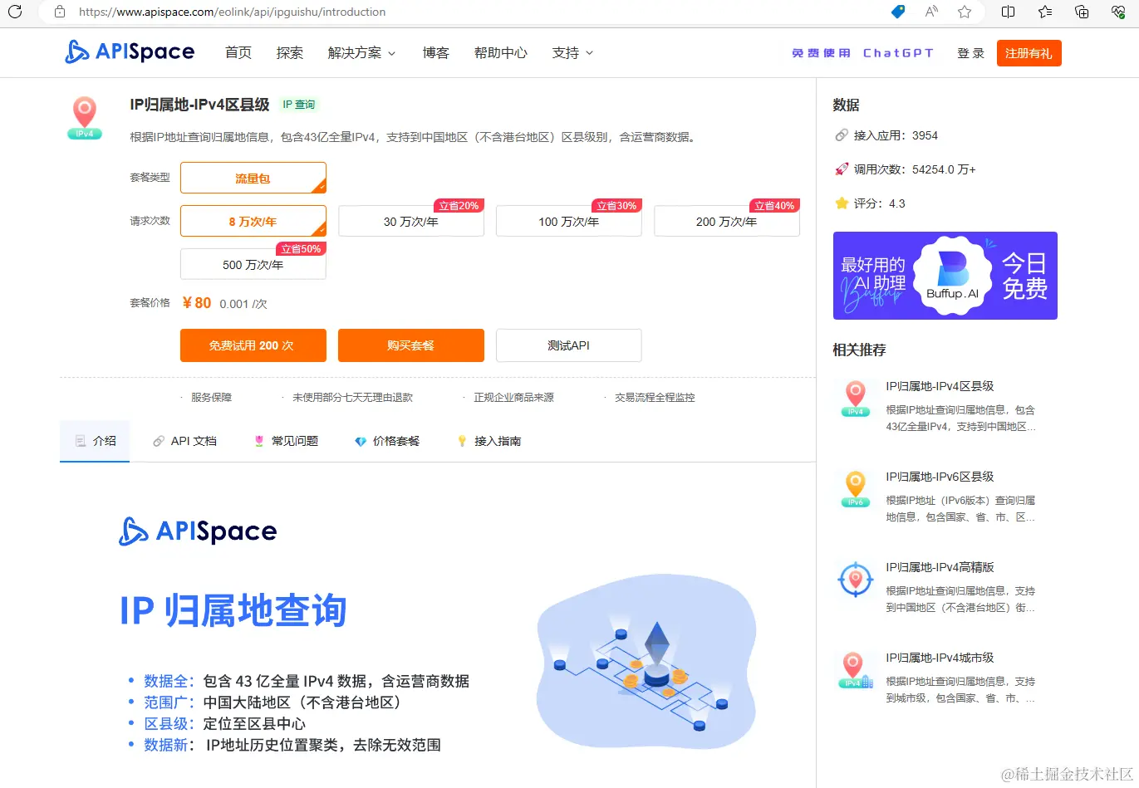Image resolution: width=1139 pixels, height=788 pixels.
Task: Click the 登录 link
Action: (x=970, y=53)
